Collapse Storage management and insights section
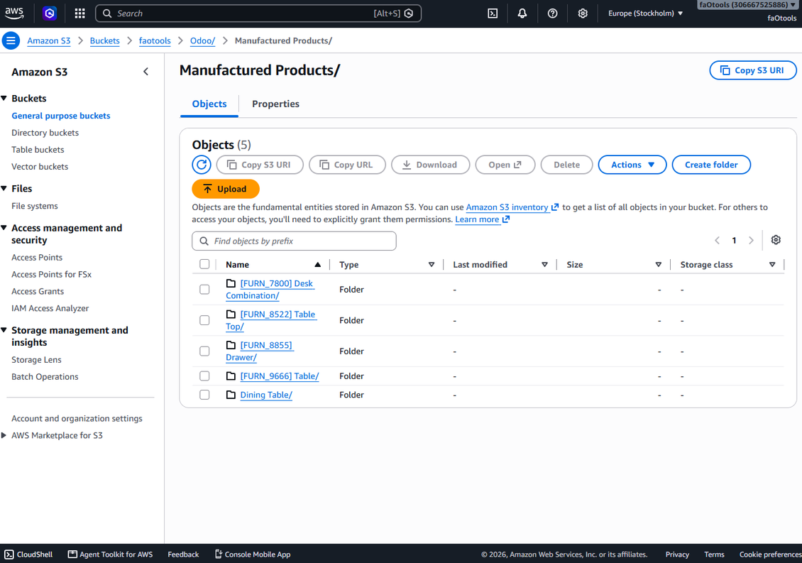Image resolution: width=802 pixels, height=563 pixels. pyautogui.click(x=4, y=330)
